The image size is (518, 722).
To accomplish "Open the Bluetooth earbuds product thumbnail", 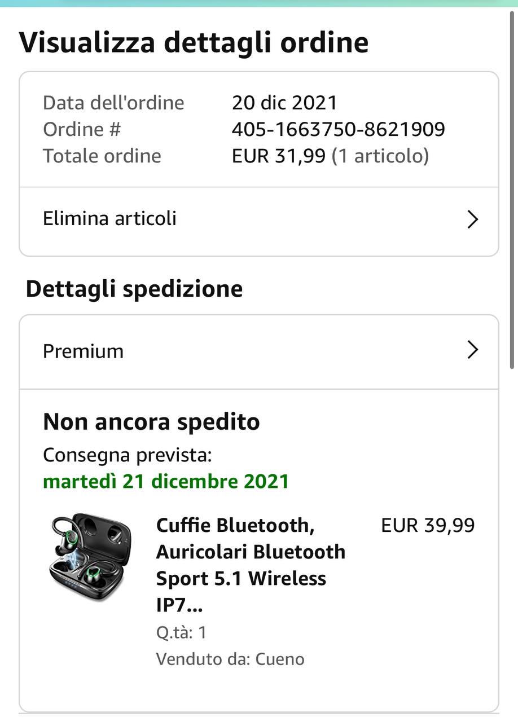I will click(89, 558).
